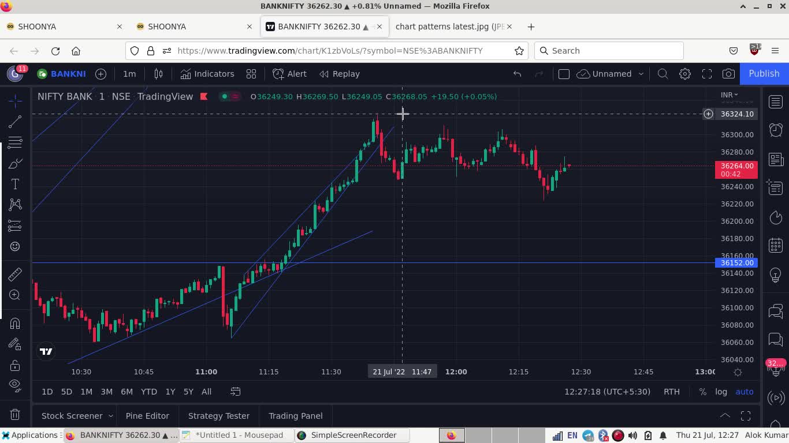Open the Trading Panel tab
The image size is (789, 443).
point(296,416)
